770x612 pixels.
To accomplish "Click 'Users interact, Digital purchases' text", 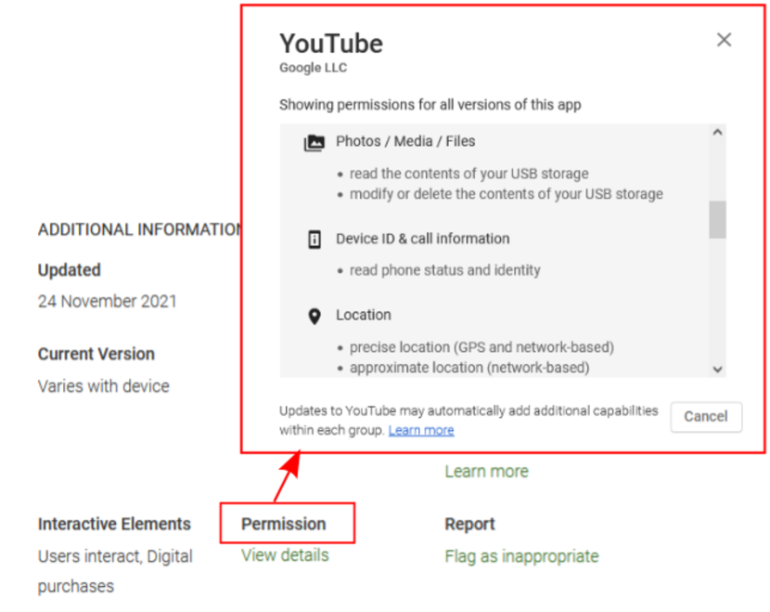I will click(x=115, y=571).
